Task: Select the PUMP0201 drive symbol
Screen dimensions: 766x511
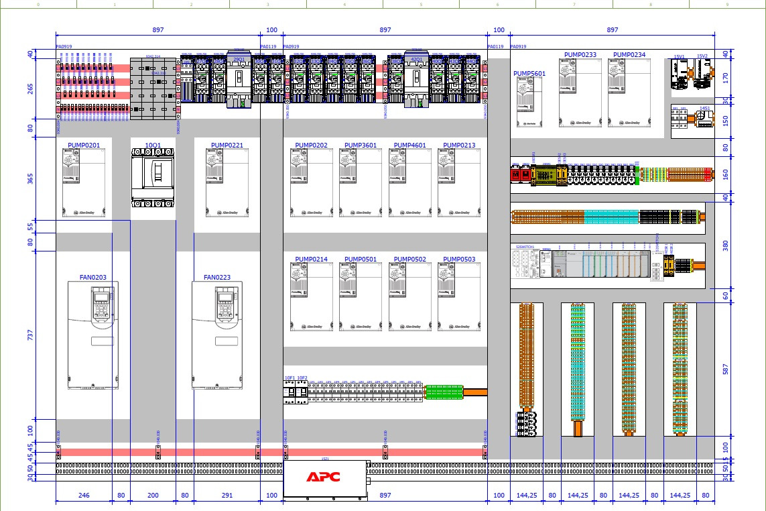Action: click(84, 183)
